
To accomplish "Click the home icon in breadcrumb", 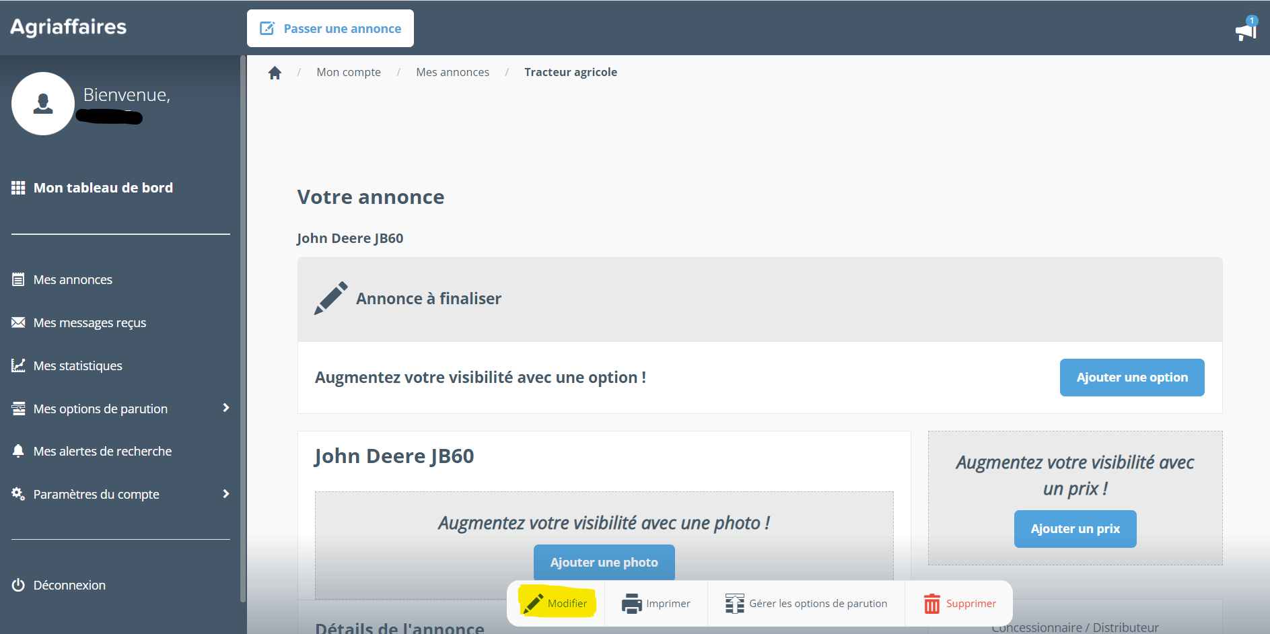I will pos(275,73).
